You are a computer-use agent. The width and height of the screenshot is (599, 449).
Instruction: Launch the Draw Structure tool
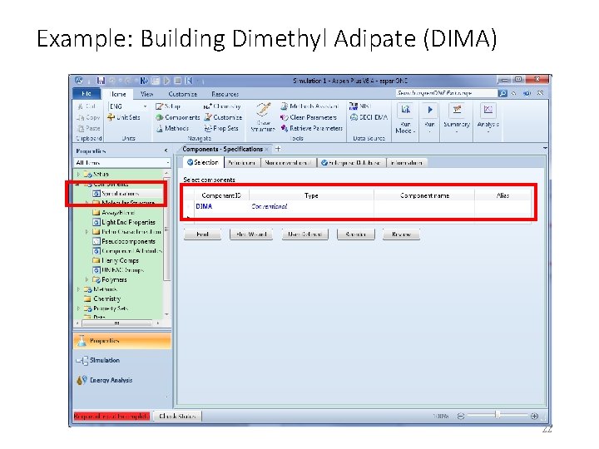pyautogui.click(x=263, y=117)
